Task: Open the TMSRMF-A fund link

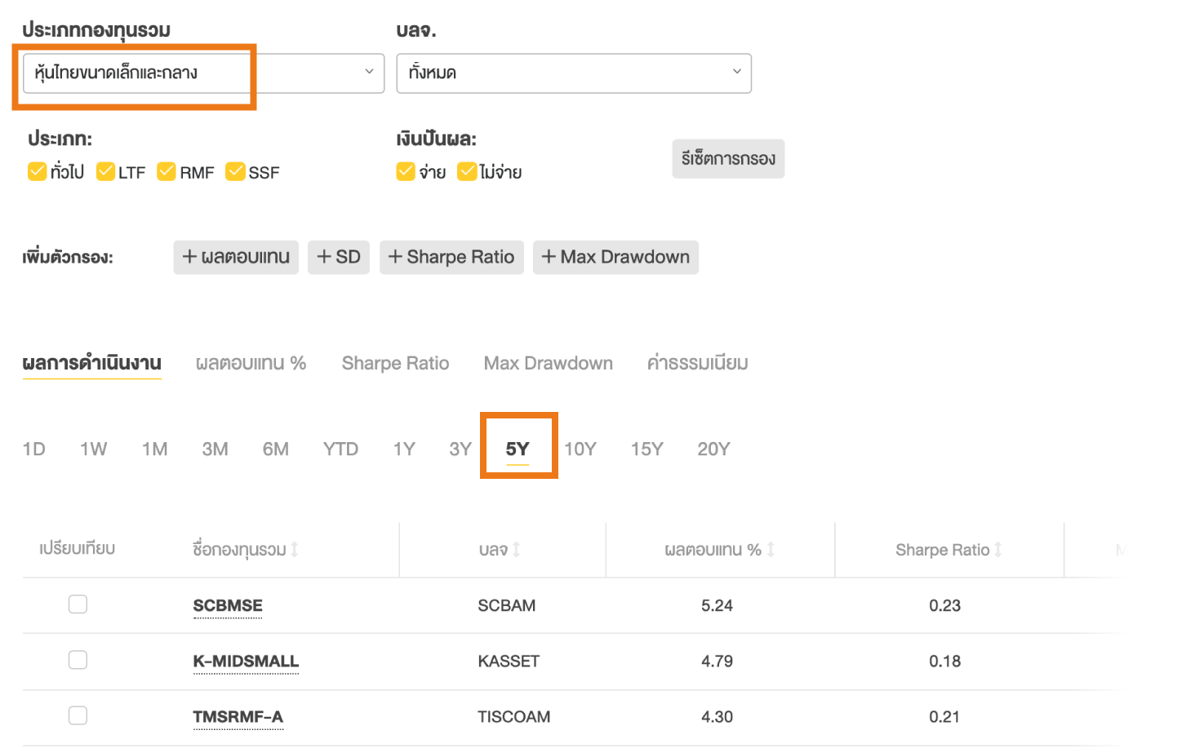Action: click(238, 716)
